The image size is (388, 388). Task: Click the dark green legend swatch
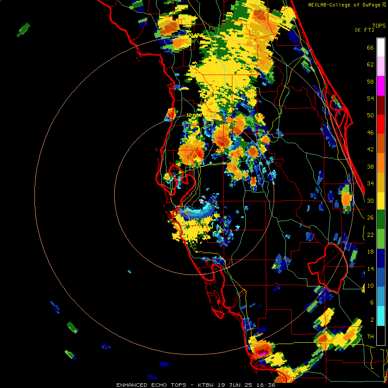pos(381,219)
